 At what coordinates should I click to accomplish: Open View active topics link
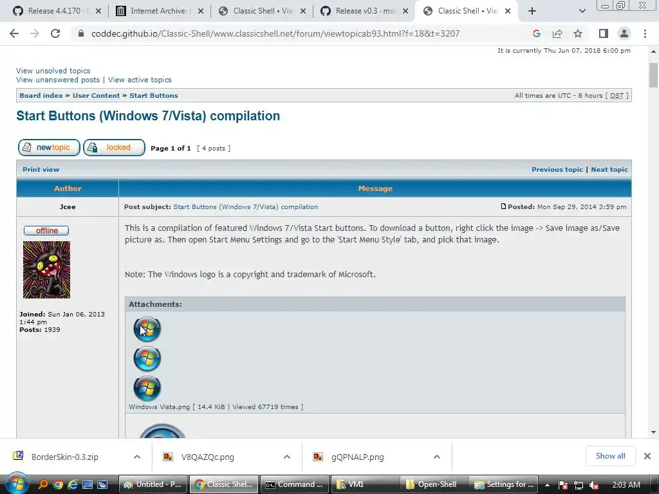click(140, 79)
